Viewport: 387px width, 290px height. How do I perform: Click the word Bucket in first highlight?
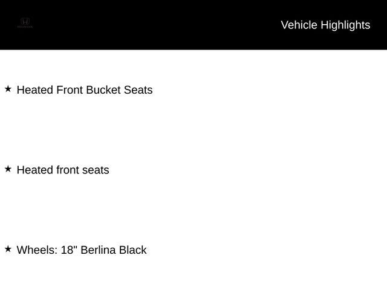pyautogui.click(x=103, y=90)
